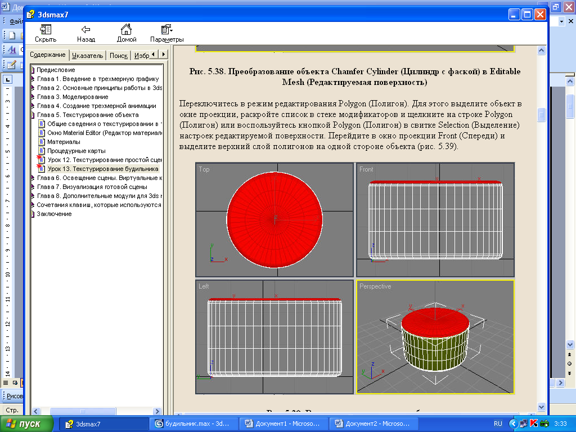Open the Пуск start menu

coord(26,424)
